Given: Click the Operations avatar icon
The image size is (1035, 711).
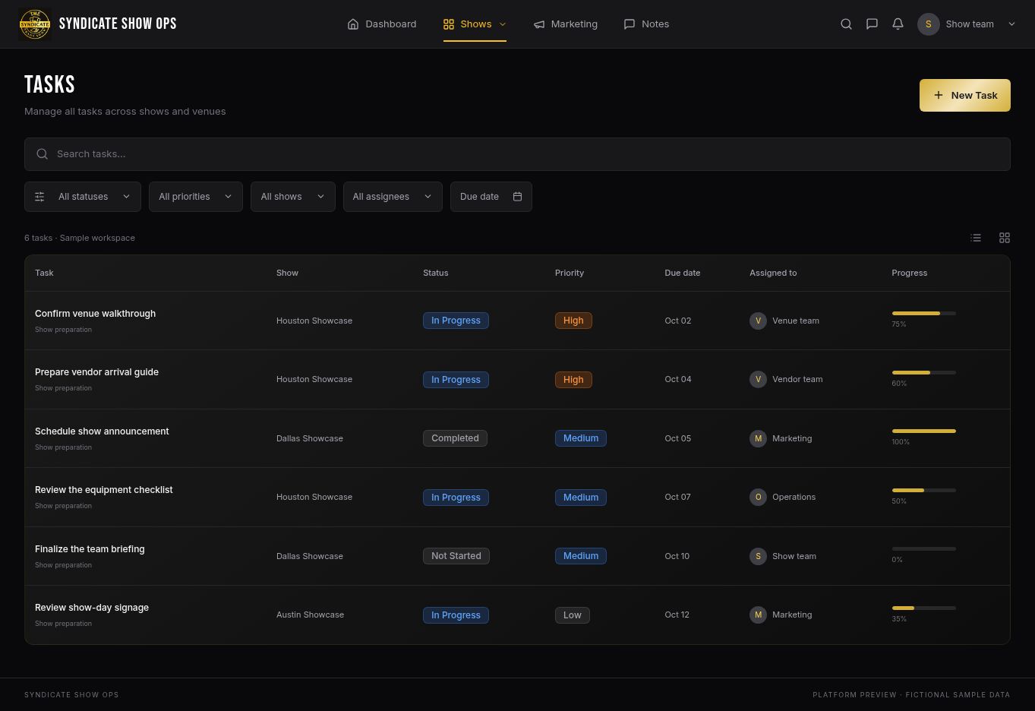Looking at the screenshot, I should [x=758, y=497].
